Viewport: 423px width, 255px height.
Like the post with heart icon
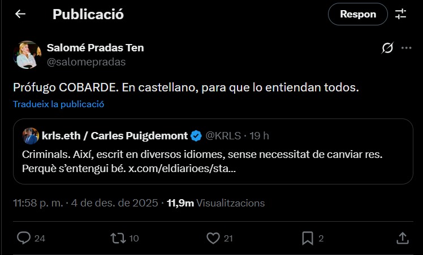[213, 238]
